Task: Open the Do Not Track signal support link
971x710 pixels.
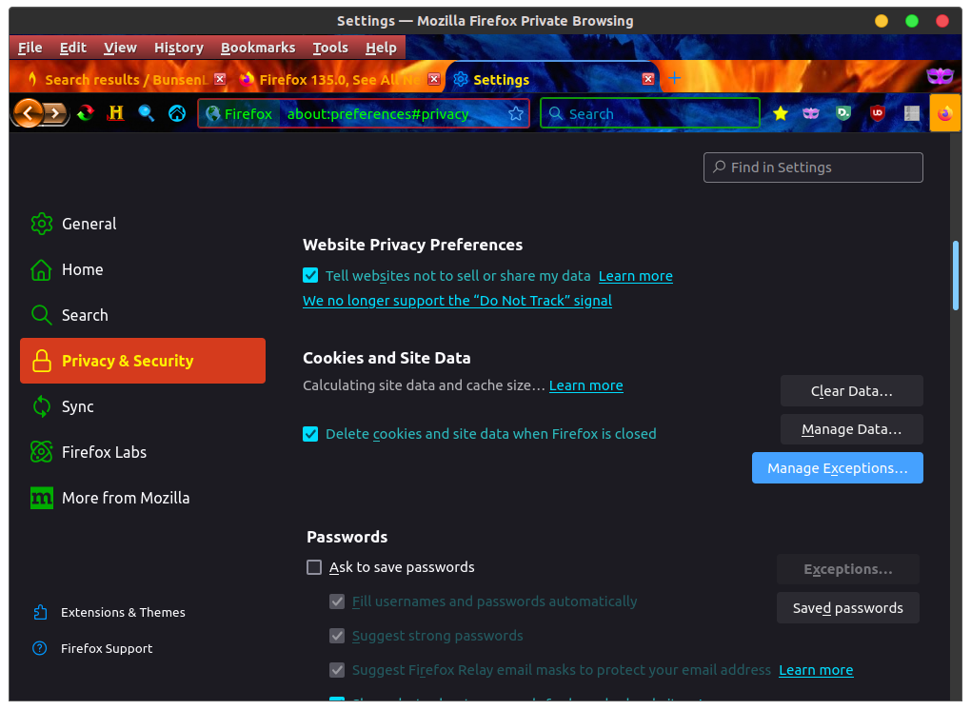Action: click(x=457, y=301)
